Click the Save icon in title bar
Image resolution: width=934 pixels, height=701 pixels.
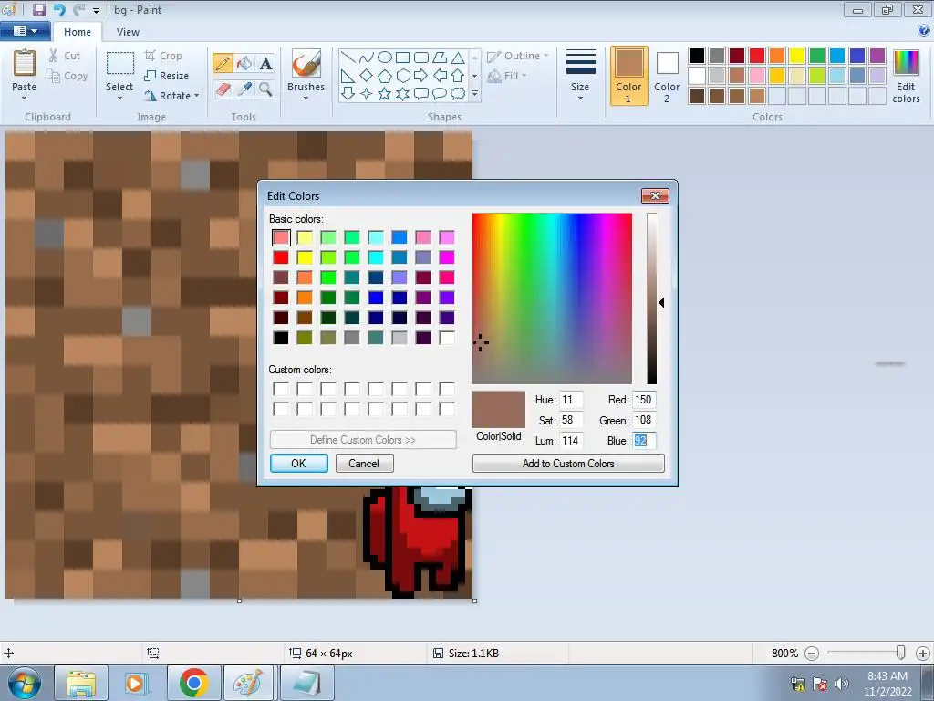38,9
